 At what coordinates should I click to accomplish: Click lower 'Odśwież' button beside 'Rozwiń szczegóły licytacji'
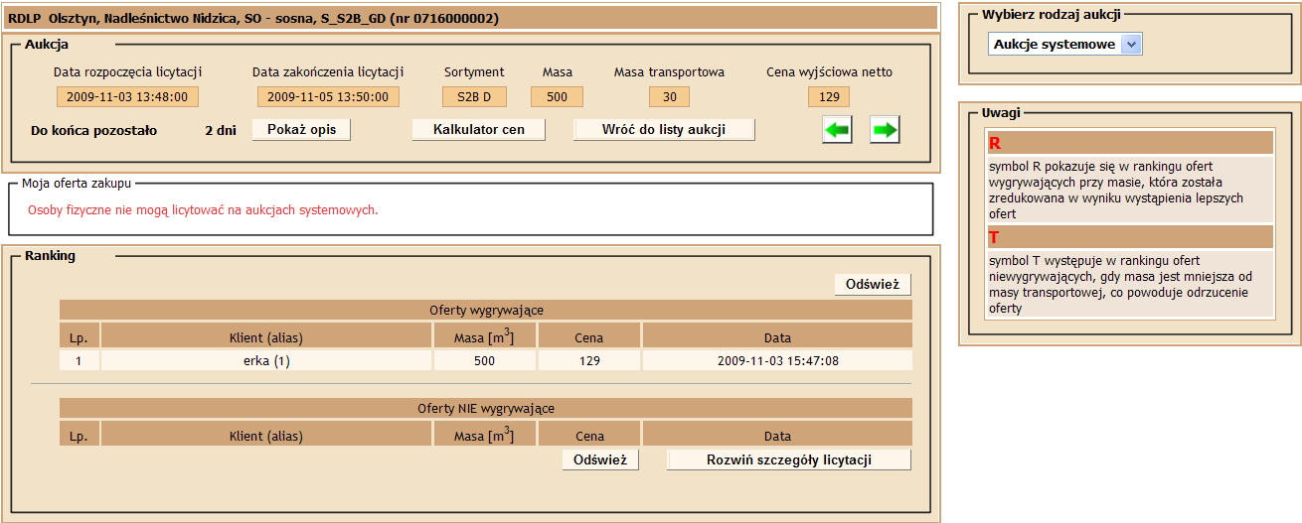[600, 459]
